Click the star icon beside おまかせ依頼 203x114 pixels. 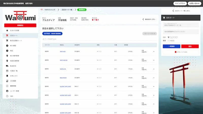(7, 30)
